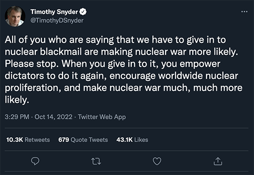Click the display name Timothy Snyder
The width and height of the screenshot is (254, 175).
(x=54, y=12)
